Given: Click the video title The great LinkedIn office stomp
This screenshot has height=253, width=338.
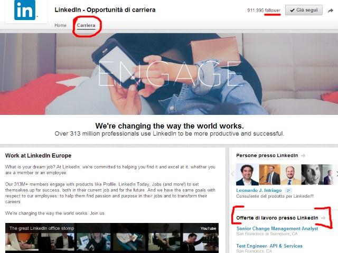Looking at the screenshot, I should [42, 228].
